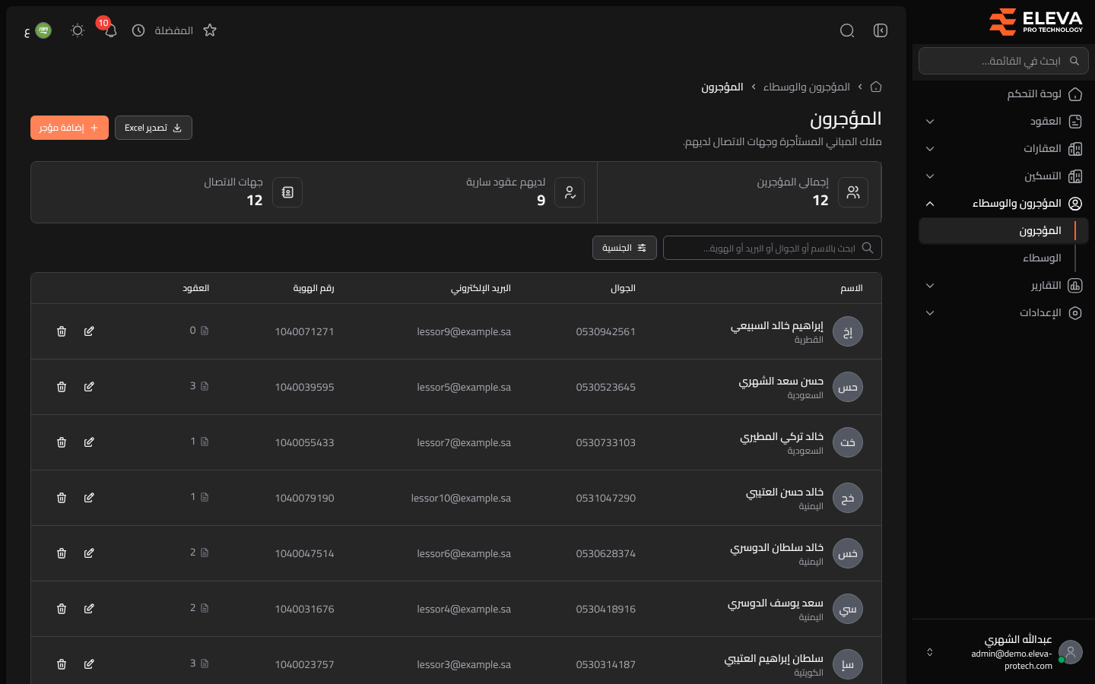Edit lessor إبراهيم خالد السبيعي

click(89, 331)
